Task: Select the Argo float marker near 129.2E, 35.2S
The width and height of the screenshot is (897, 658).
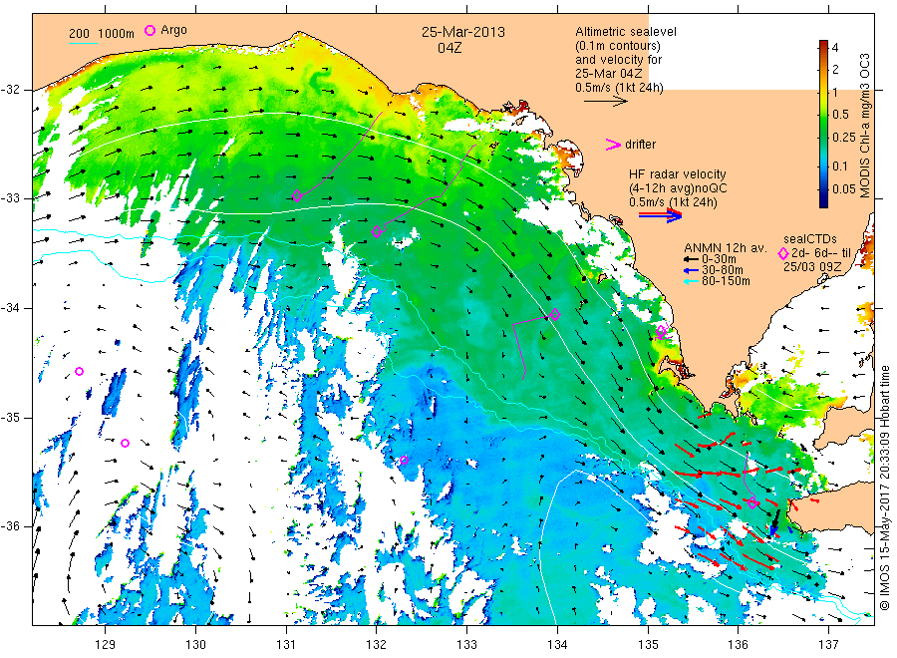Action: click(126, 443)
